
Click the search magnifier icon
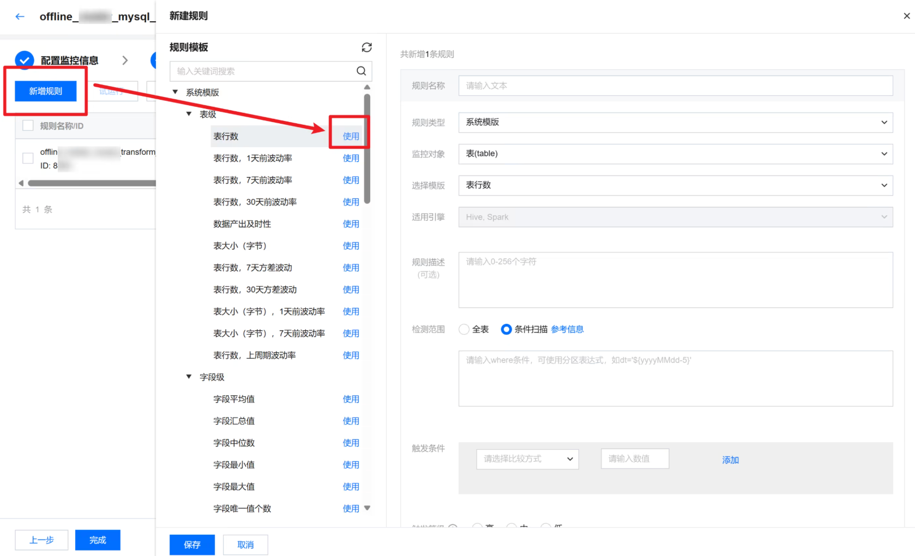click(361, 71)
